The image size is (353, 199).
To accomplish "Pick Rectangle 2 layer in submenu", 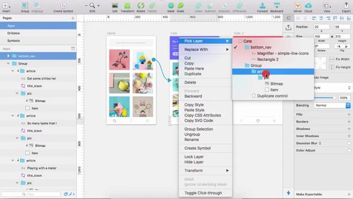I will click(268, 59).
